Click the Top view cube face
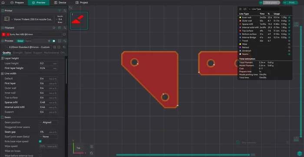Viewport: 304px width, 157px height. pyautogui.click(x=78, y=148)
